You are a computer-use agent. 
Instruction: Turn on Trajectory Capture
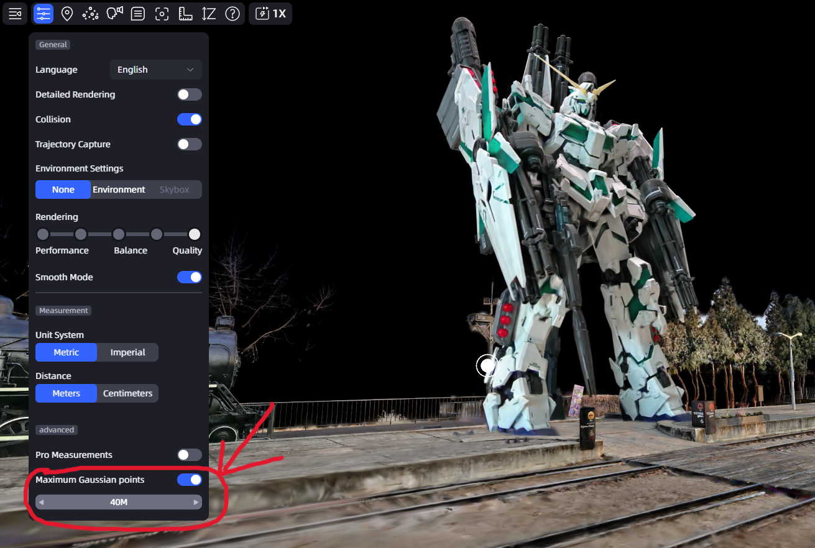click(190, 144)
